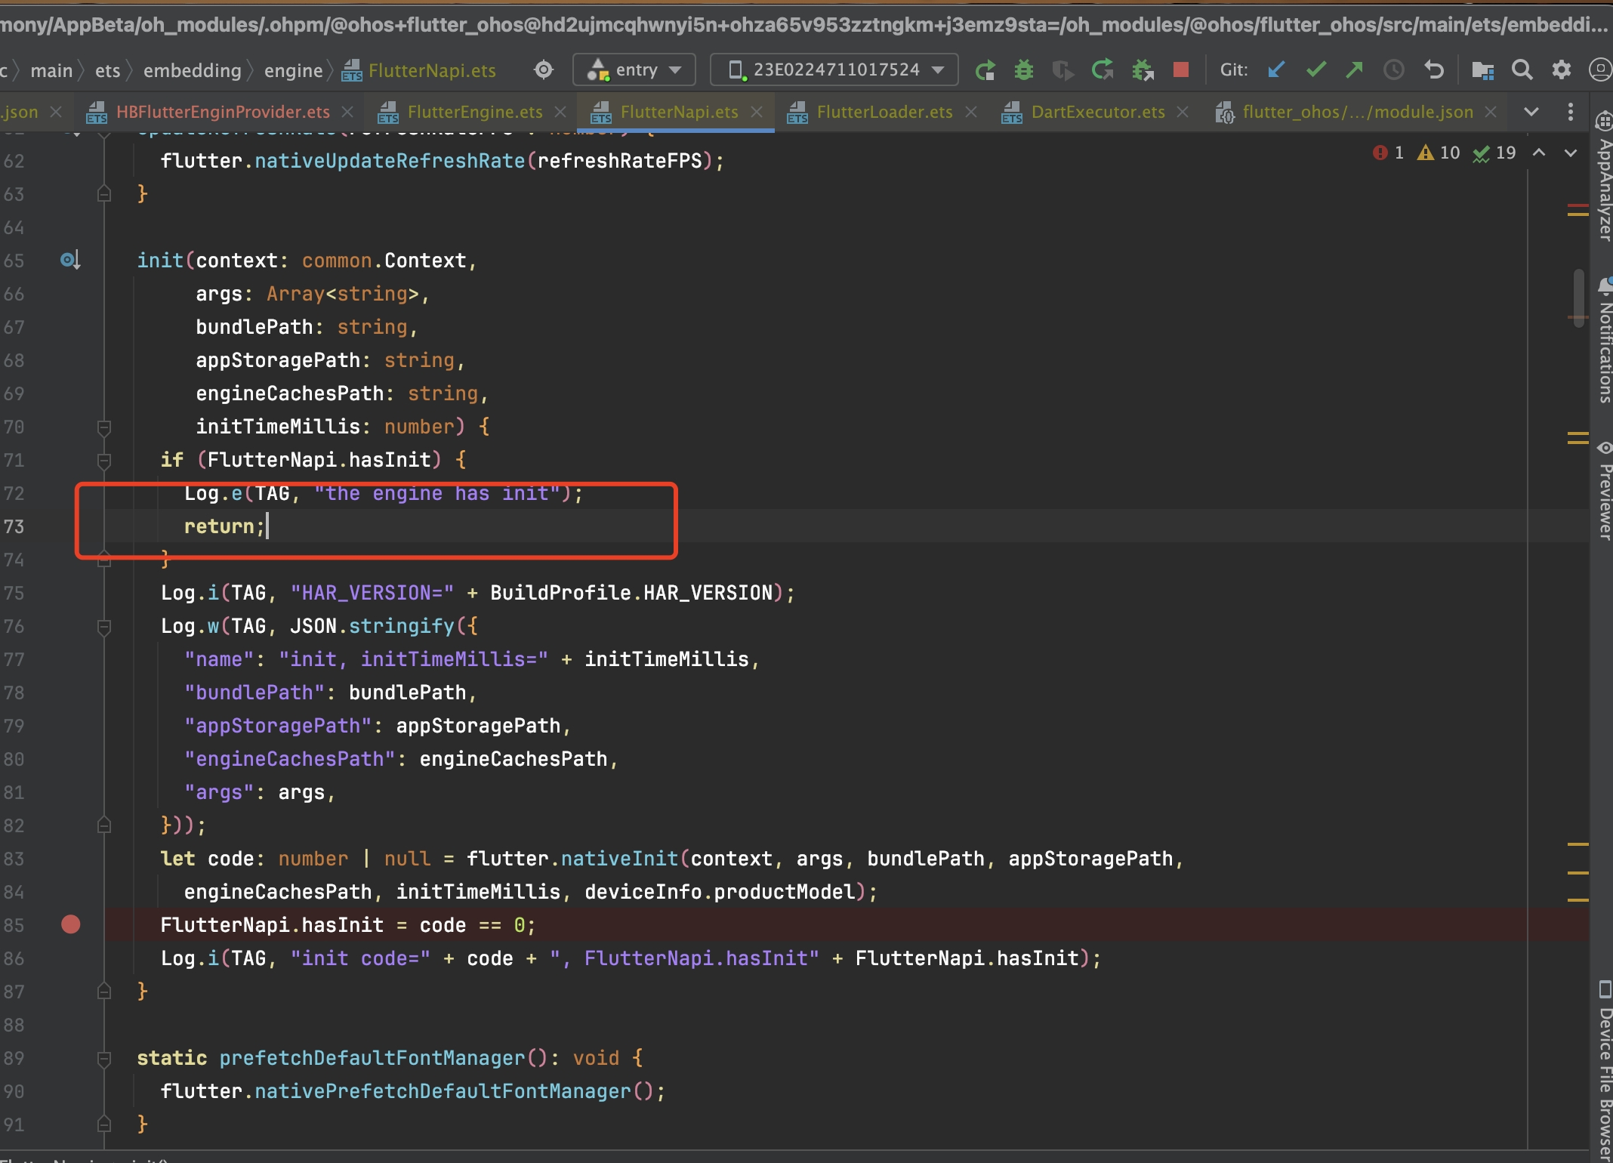Collapse prefetchDefaultFontManager at line 89
The image size is (1613, 1163).
coord(104,1059)
